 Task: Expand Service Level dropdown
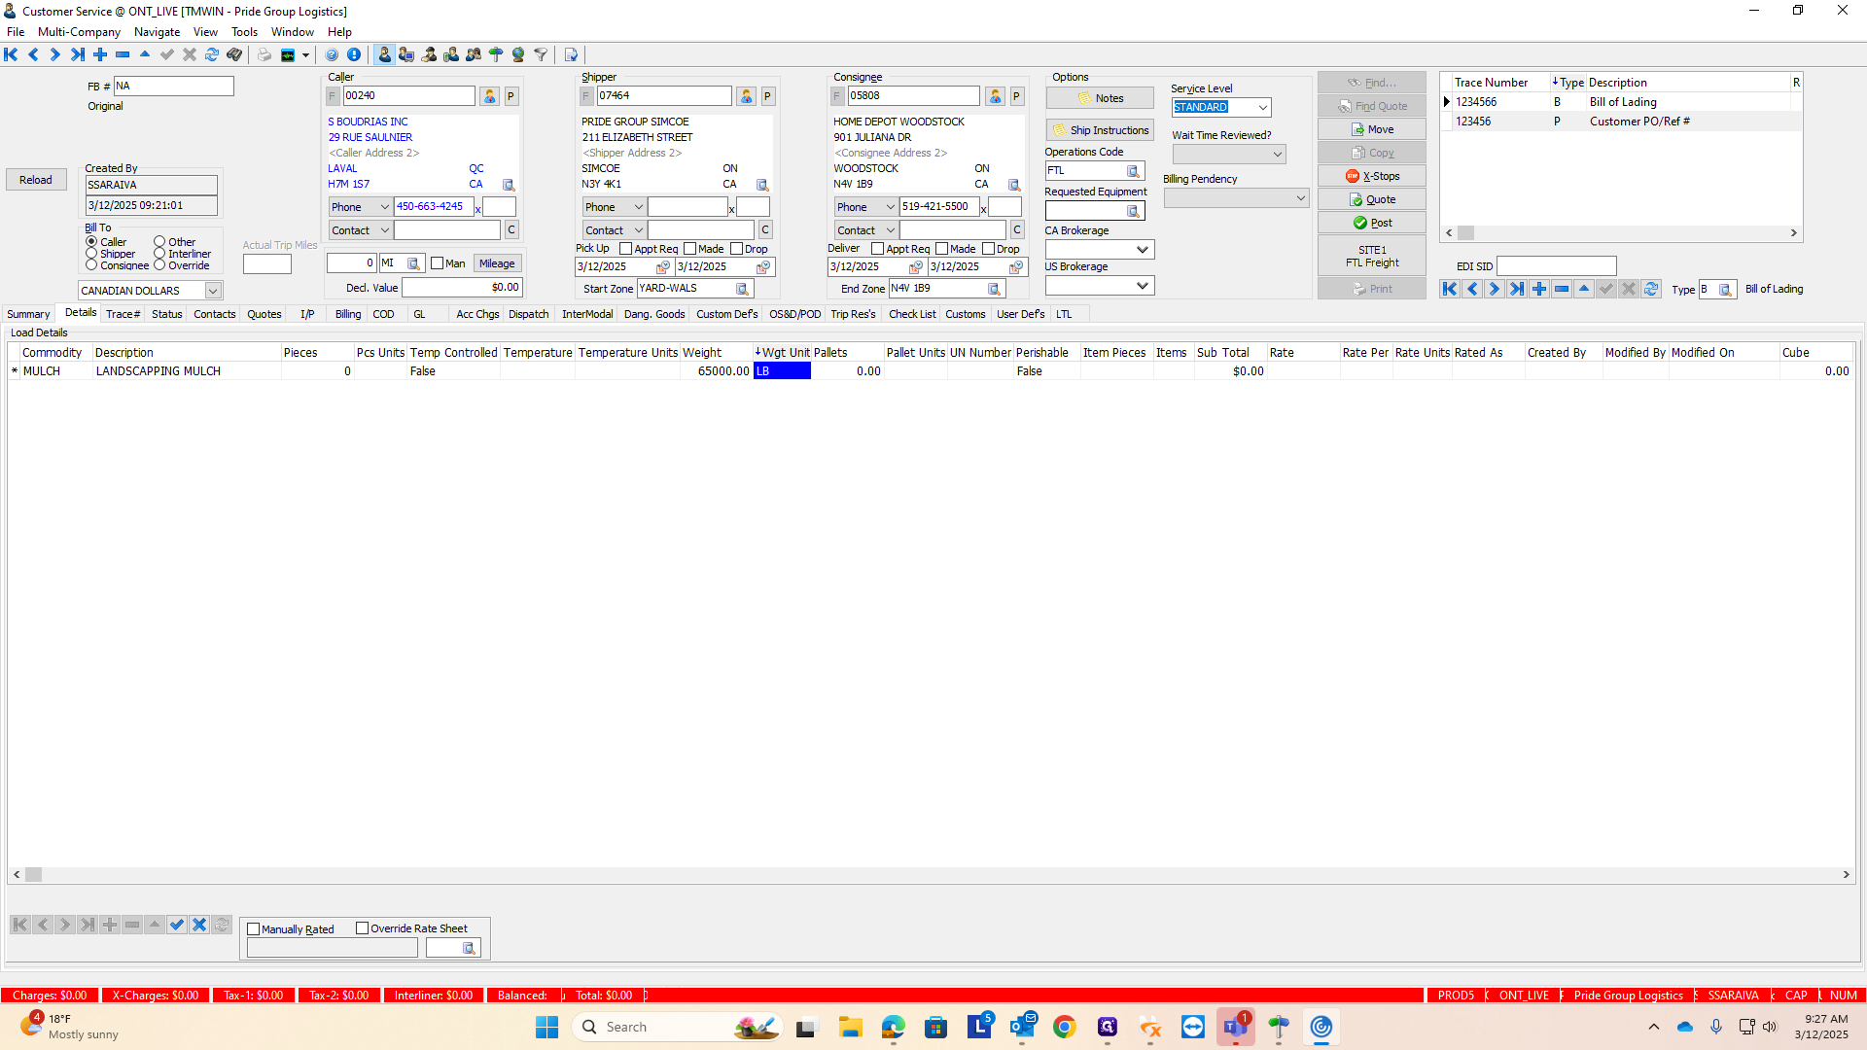click(x=1262, y=108)
